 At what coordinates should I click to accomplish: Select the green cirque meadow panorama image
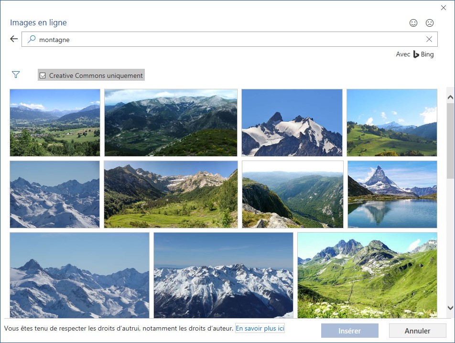pyautogui.click(x=171, y=194)
